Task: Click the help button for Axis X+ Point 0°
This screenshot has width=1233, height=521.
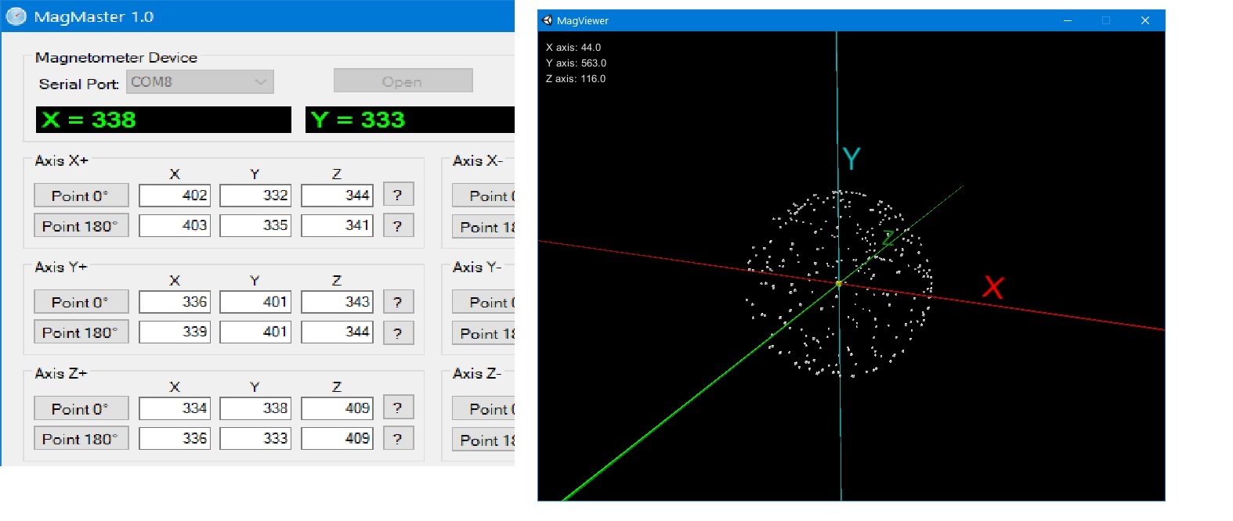Action: click(x=398, y=196)
